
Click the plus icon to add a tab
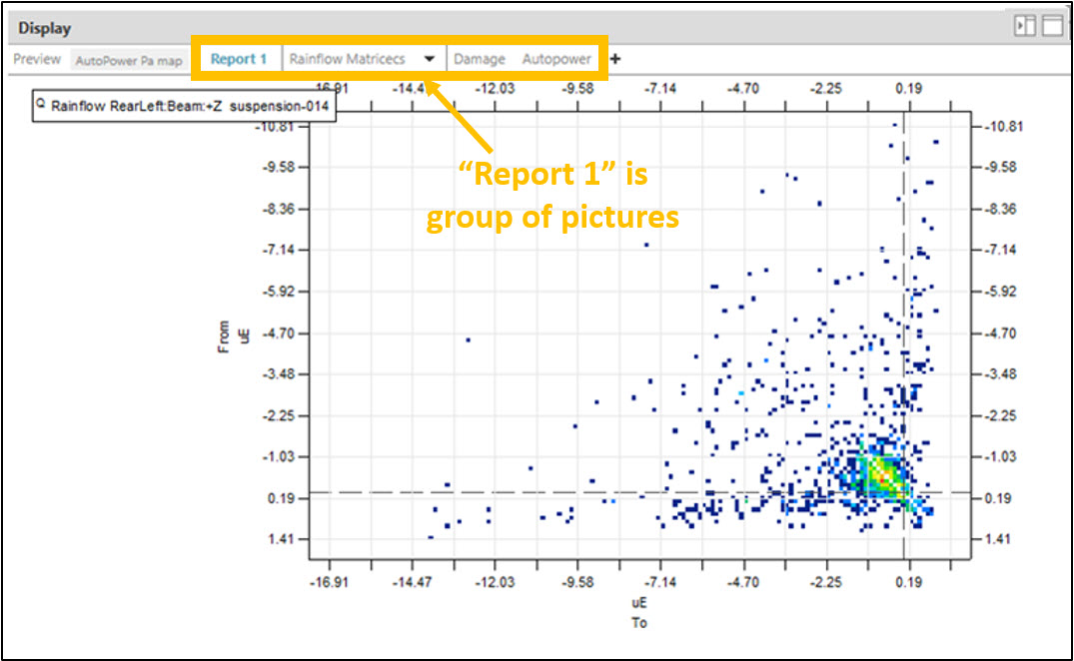(x=615, y=59)
